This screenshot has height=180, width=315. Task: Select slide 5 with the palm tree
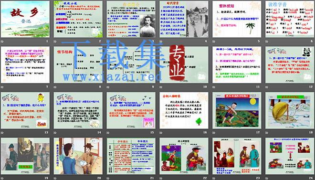coord(237,19)
